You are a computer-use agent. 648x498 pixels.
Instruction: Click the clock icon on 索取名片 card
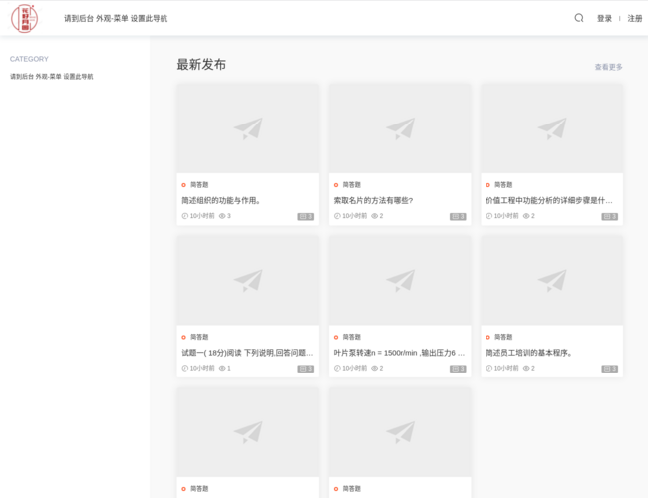pyautogui.click(x=337, y=216)
